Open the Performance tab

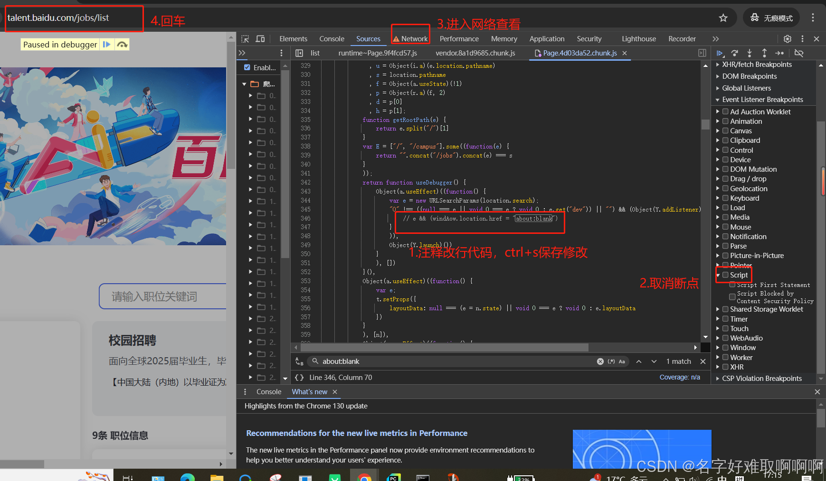click(x=459, y=39)
